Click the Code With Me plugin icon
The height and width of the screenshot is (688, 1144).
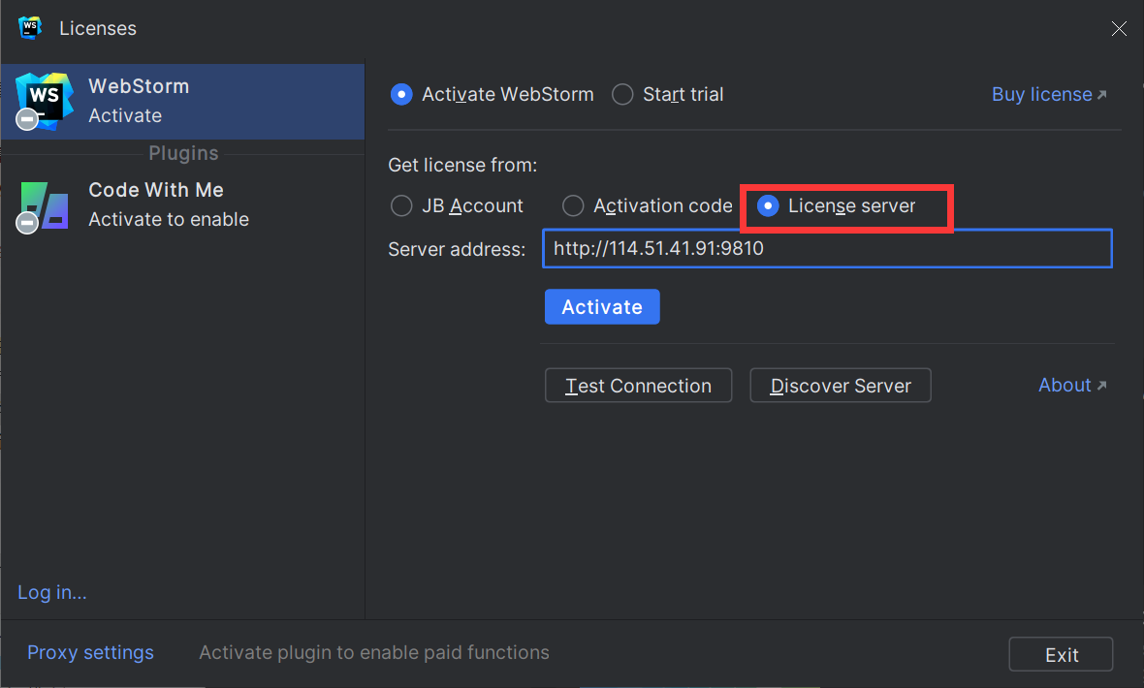pyautogui.click(x=44, y=204)
